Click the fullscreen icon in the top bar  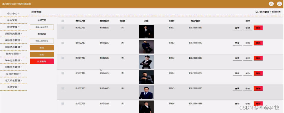pyautogui.click(x=271, y=4)
